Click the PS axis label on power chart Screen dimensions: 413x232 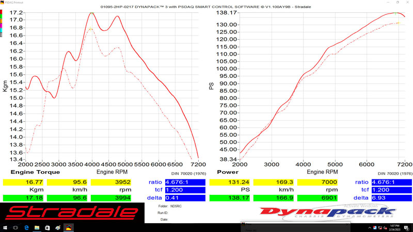pos(211,86)
